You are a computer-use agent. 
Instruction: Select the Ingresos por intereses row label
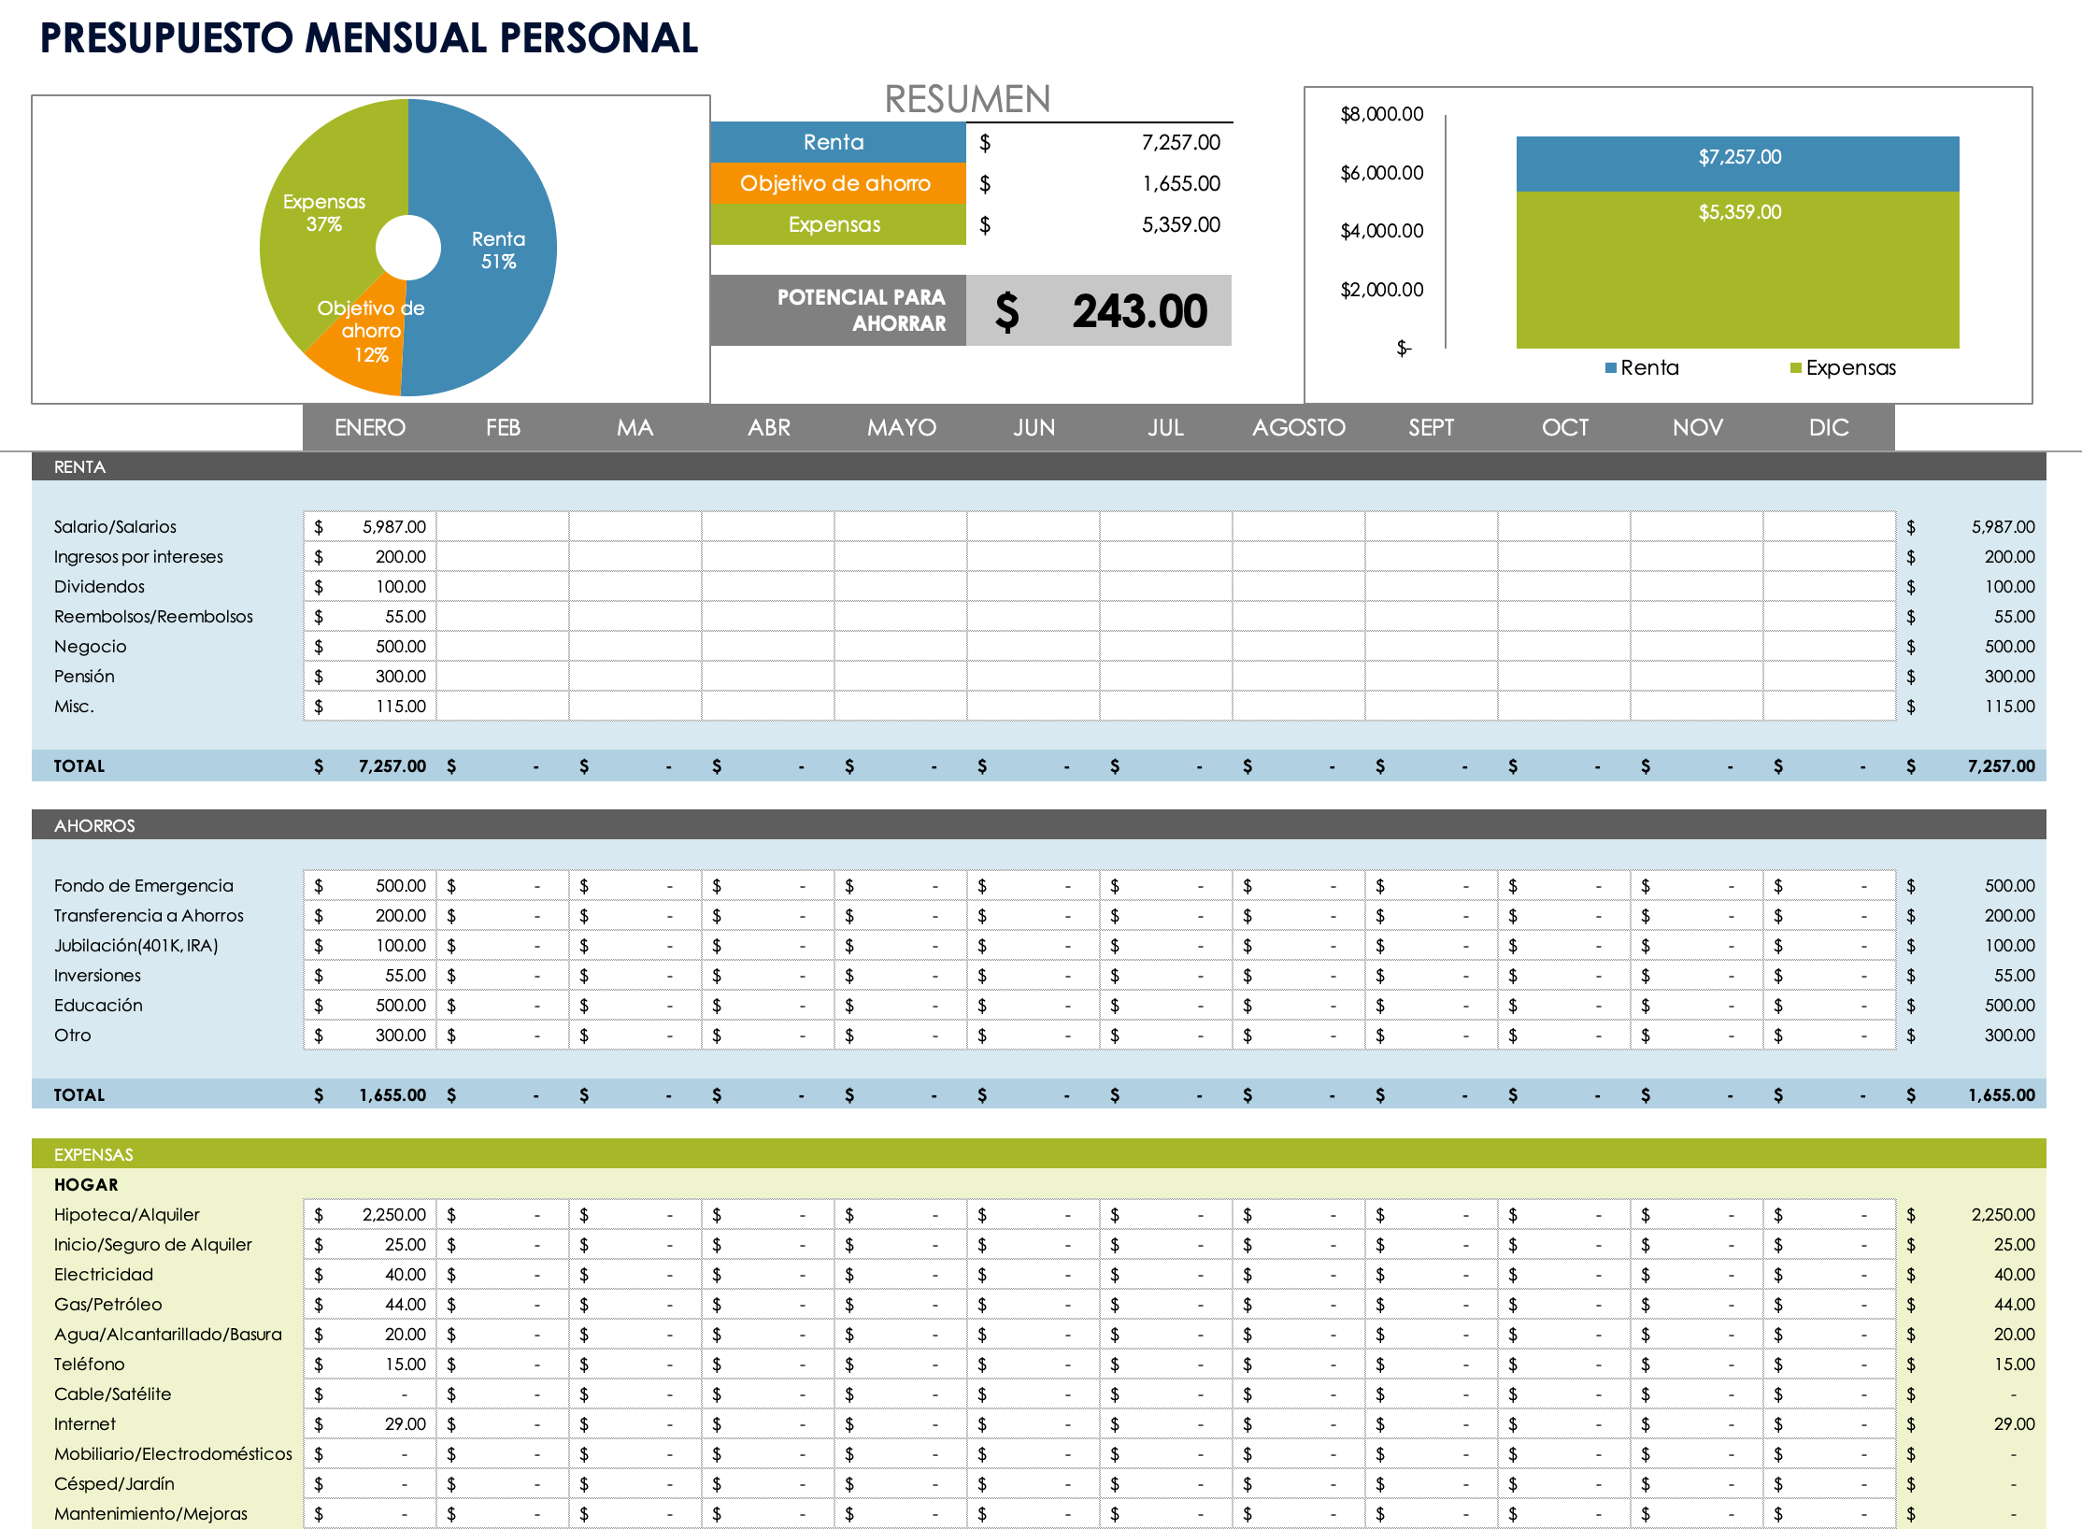click(x=138, y=556)
